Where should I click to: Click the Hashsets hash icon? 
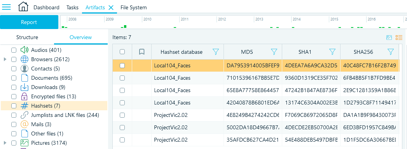(x=24, y=106)
